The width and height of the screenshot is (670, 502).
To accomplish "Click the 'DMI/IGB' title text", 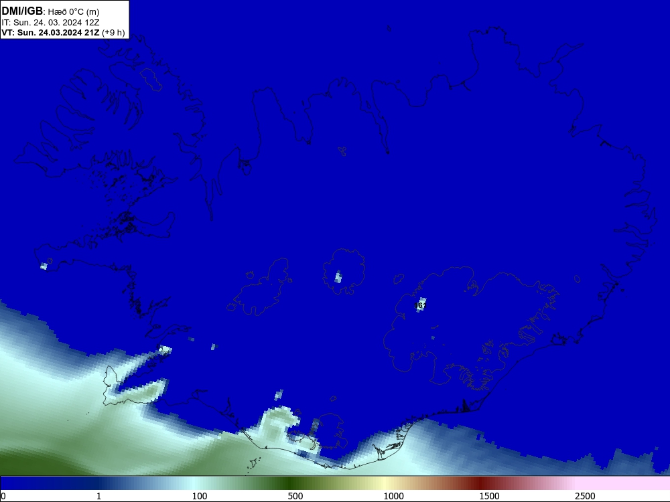I will pos(22,11).
